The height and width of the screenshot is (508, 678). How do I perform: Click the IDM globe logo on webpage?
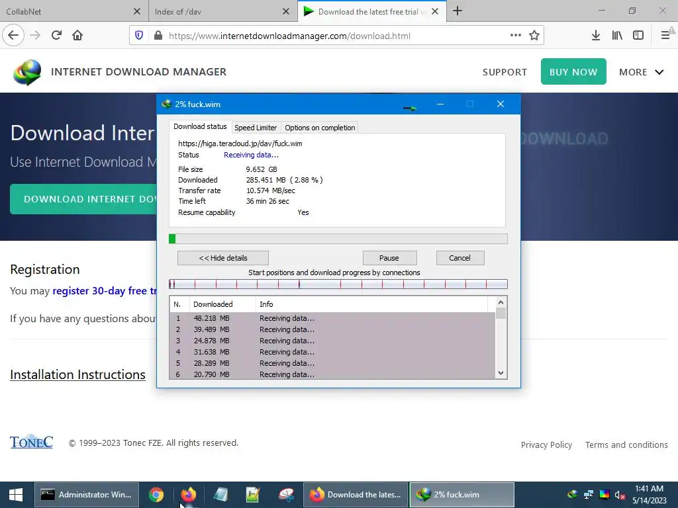(27, 72)
